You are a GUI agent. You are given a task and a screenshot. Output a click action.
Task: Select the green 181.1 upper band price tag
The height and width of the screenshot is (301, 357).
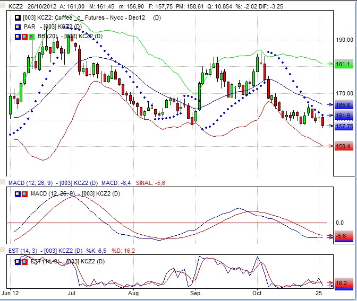click(x=344, y=64)
